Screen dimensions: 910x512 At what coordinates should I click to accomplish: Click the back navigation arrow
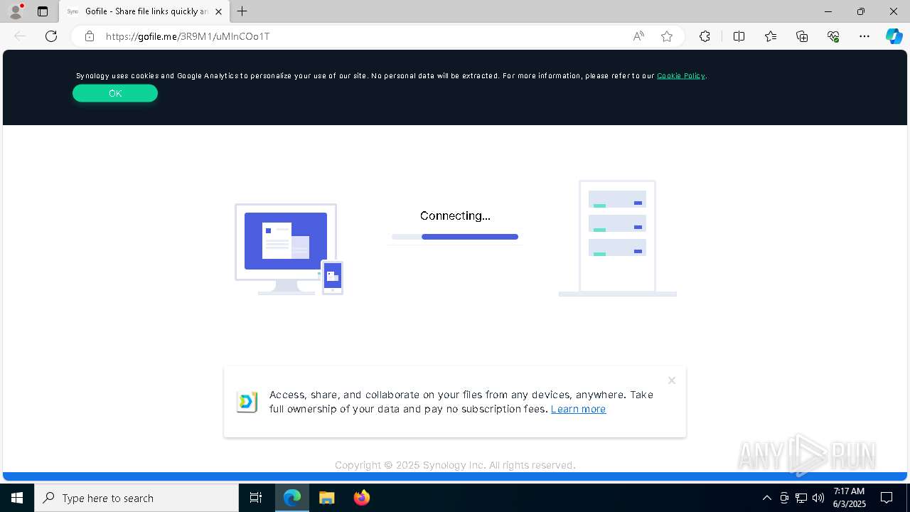coord(20,36)
